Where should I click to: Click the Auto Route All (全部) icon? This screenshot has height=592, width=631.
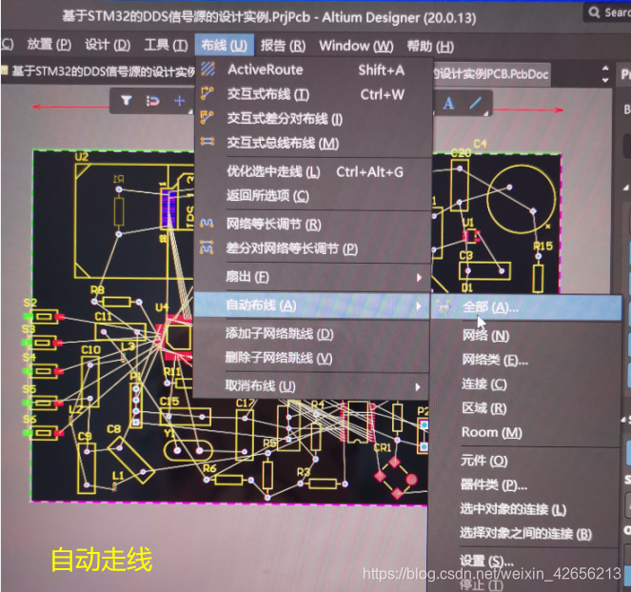coord(444,307)
